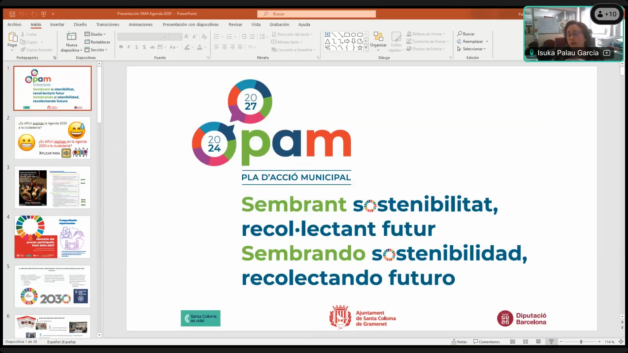The width and height of the screenshot is (628, 353).
Task: Open the font name combo box
Action: pyautogui.click(x=142, y=37)
